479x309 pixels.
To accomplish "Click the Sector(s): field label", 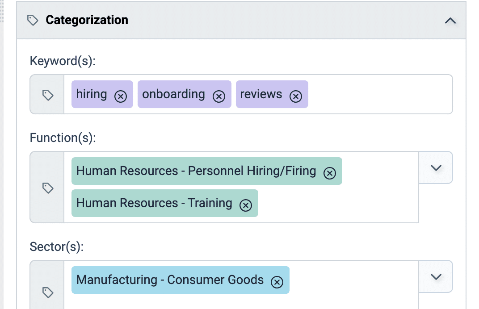I will tap(57, 247).
